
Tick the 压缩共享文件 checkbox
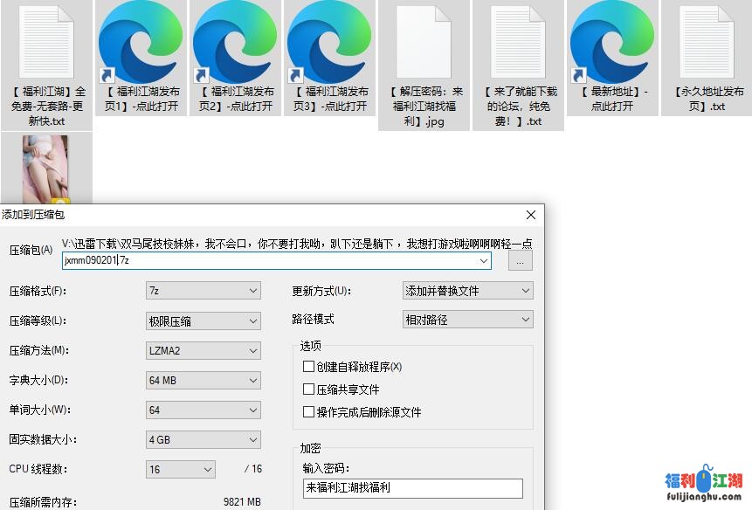point(308,389)
